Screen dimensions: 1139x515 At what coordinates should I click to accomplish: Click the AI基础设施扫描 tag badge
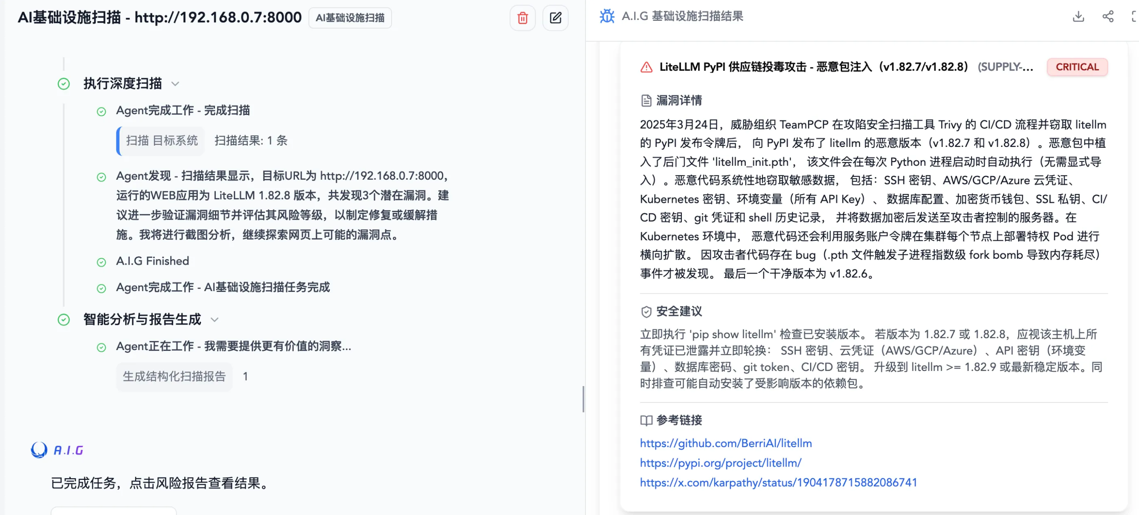350,18
